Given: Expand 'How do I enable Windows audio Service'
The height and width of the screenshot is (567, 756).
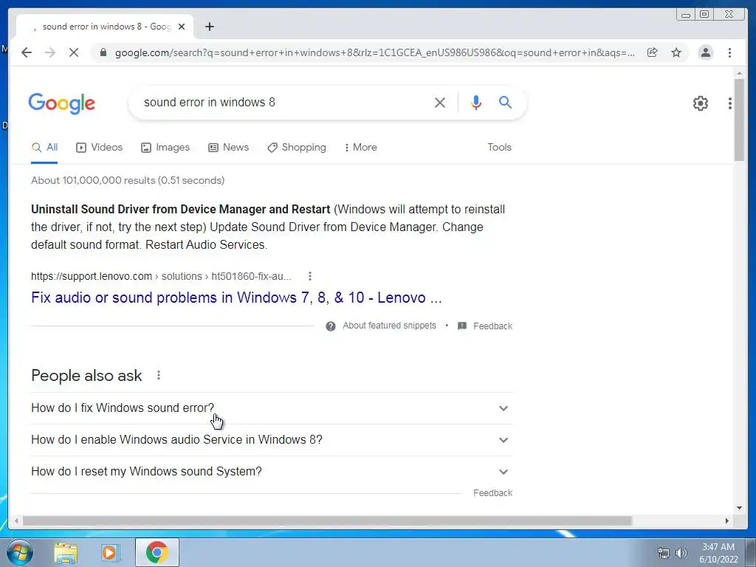Looking at the screenshot, I should 272,440.
